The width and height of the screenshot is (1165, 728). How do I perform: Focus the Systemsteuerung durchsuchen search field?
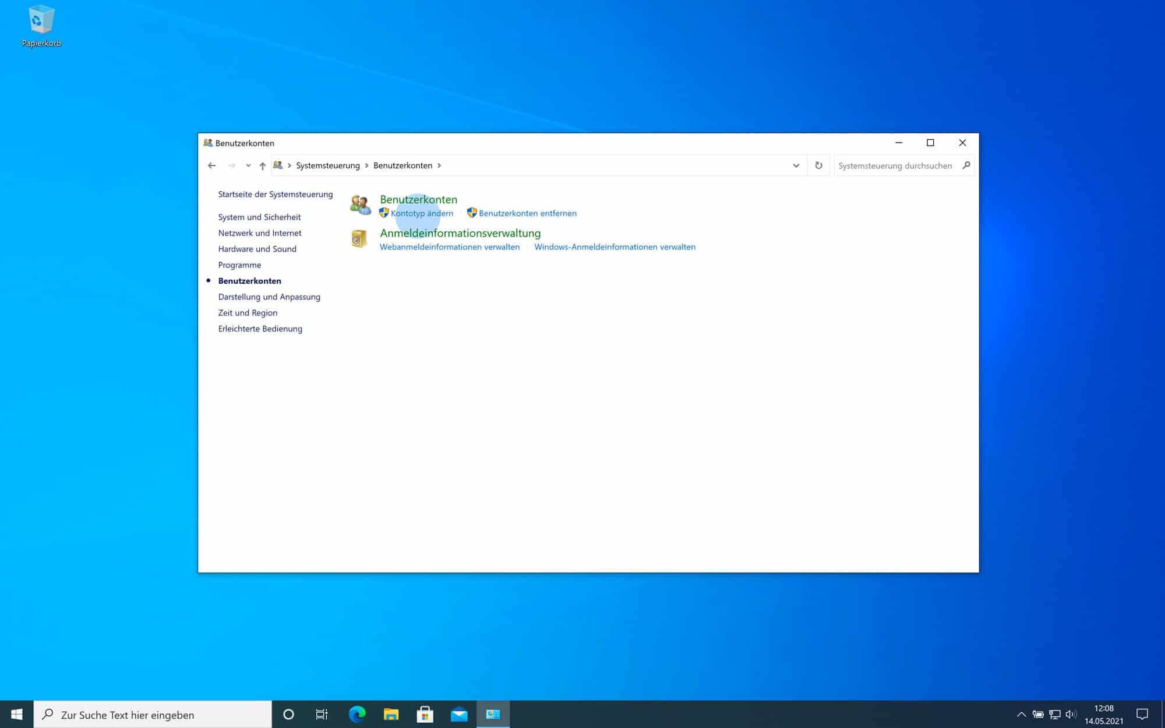(x=897, y=165)
